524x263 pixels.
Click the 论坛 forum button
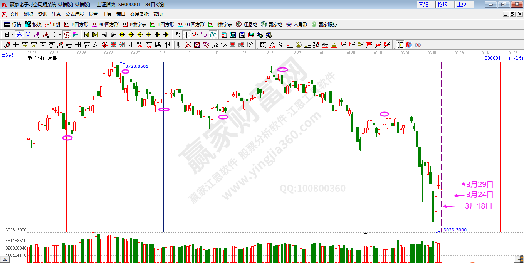pyautogui.click(x=442, y=4)
